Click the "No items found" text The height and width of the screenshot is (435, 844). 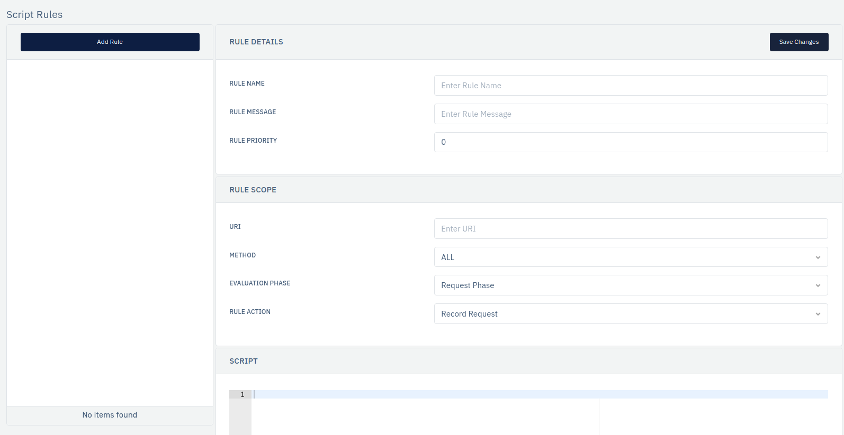click(110, 415)
